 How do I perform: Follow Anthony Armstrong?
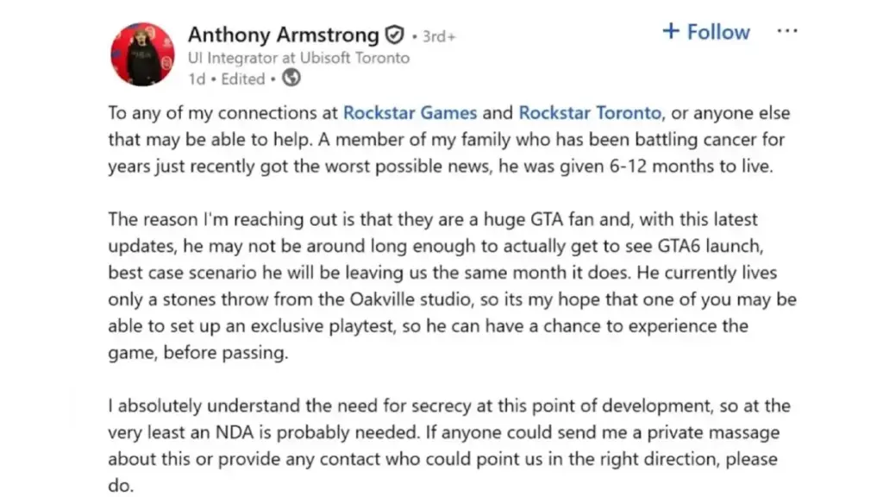point(706,32)
